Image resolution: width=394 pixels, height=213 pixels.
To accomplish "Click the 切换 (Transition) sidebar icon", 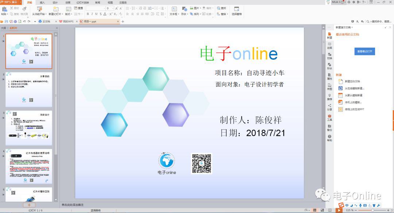I will 329,55.
